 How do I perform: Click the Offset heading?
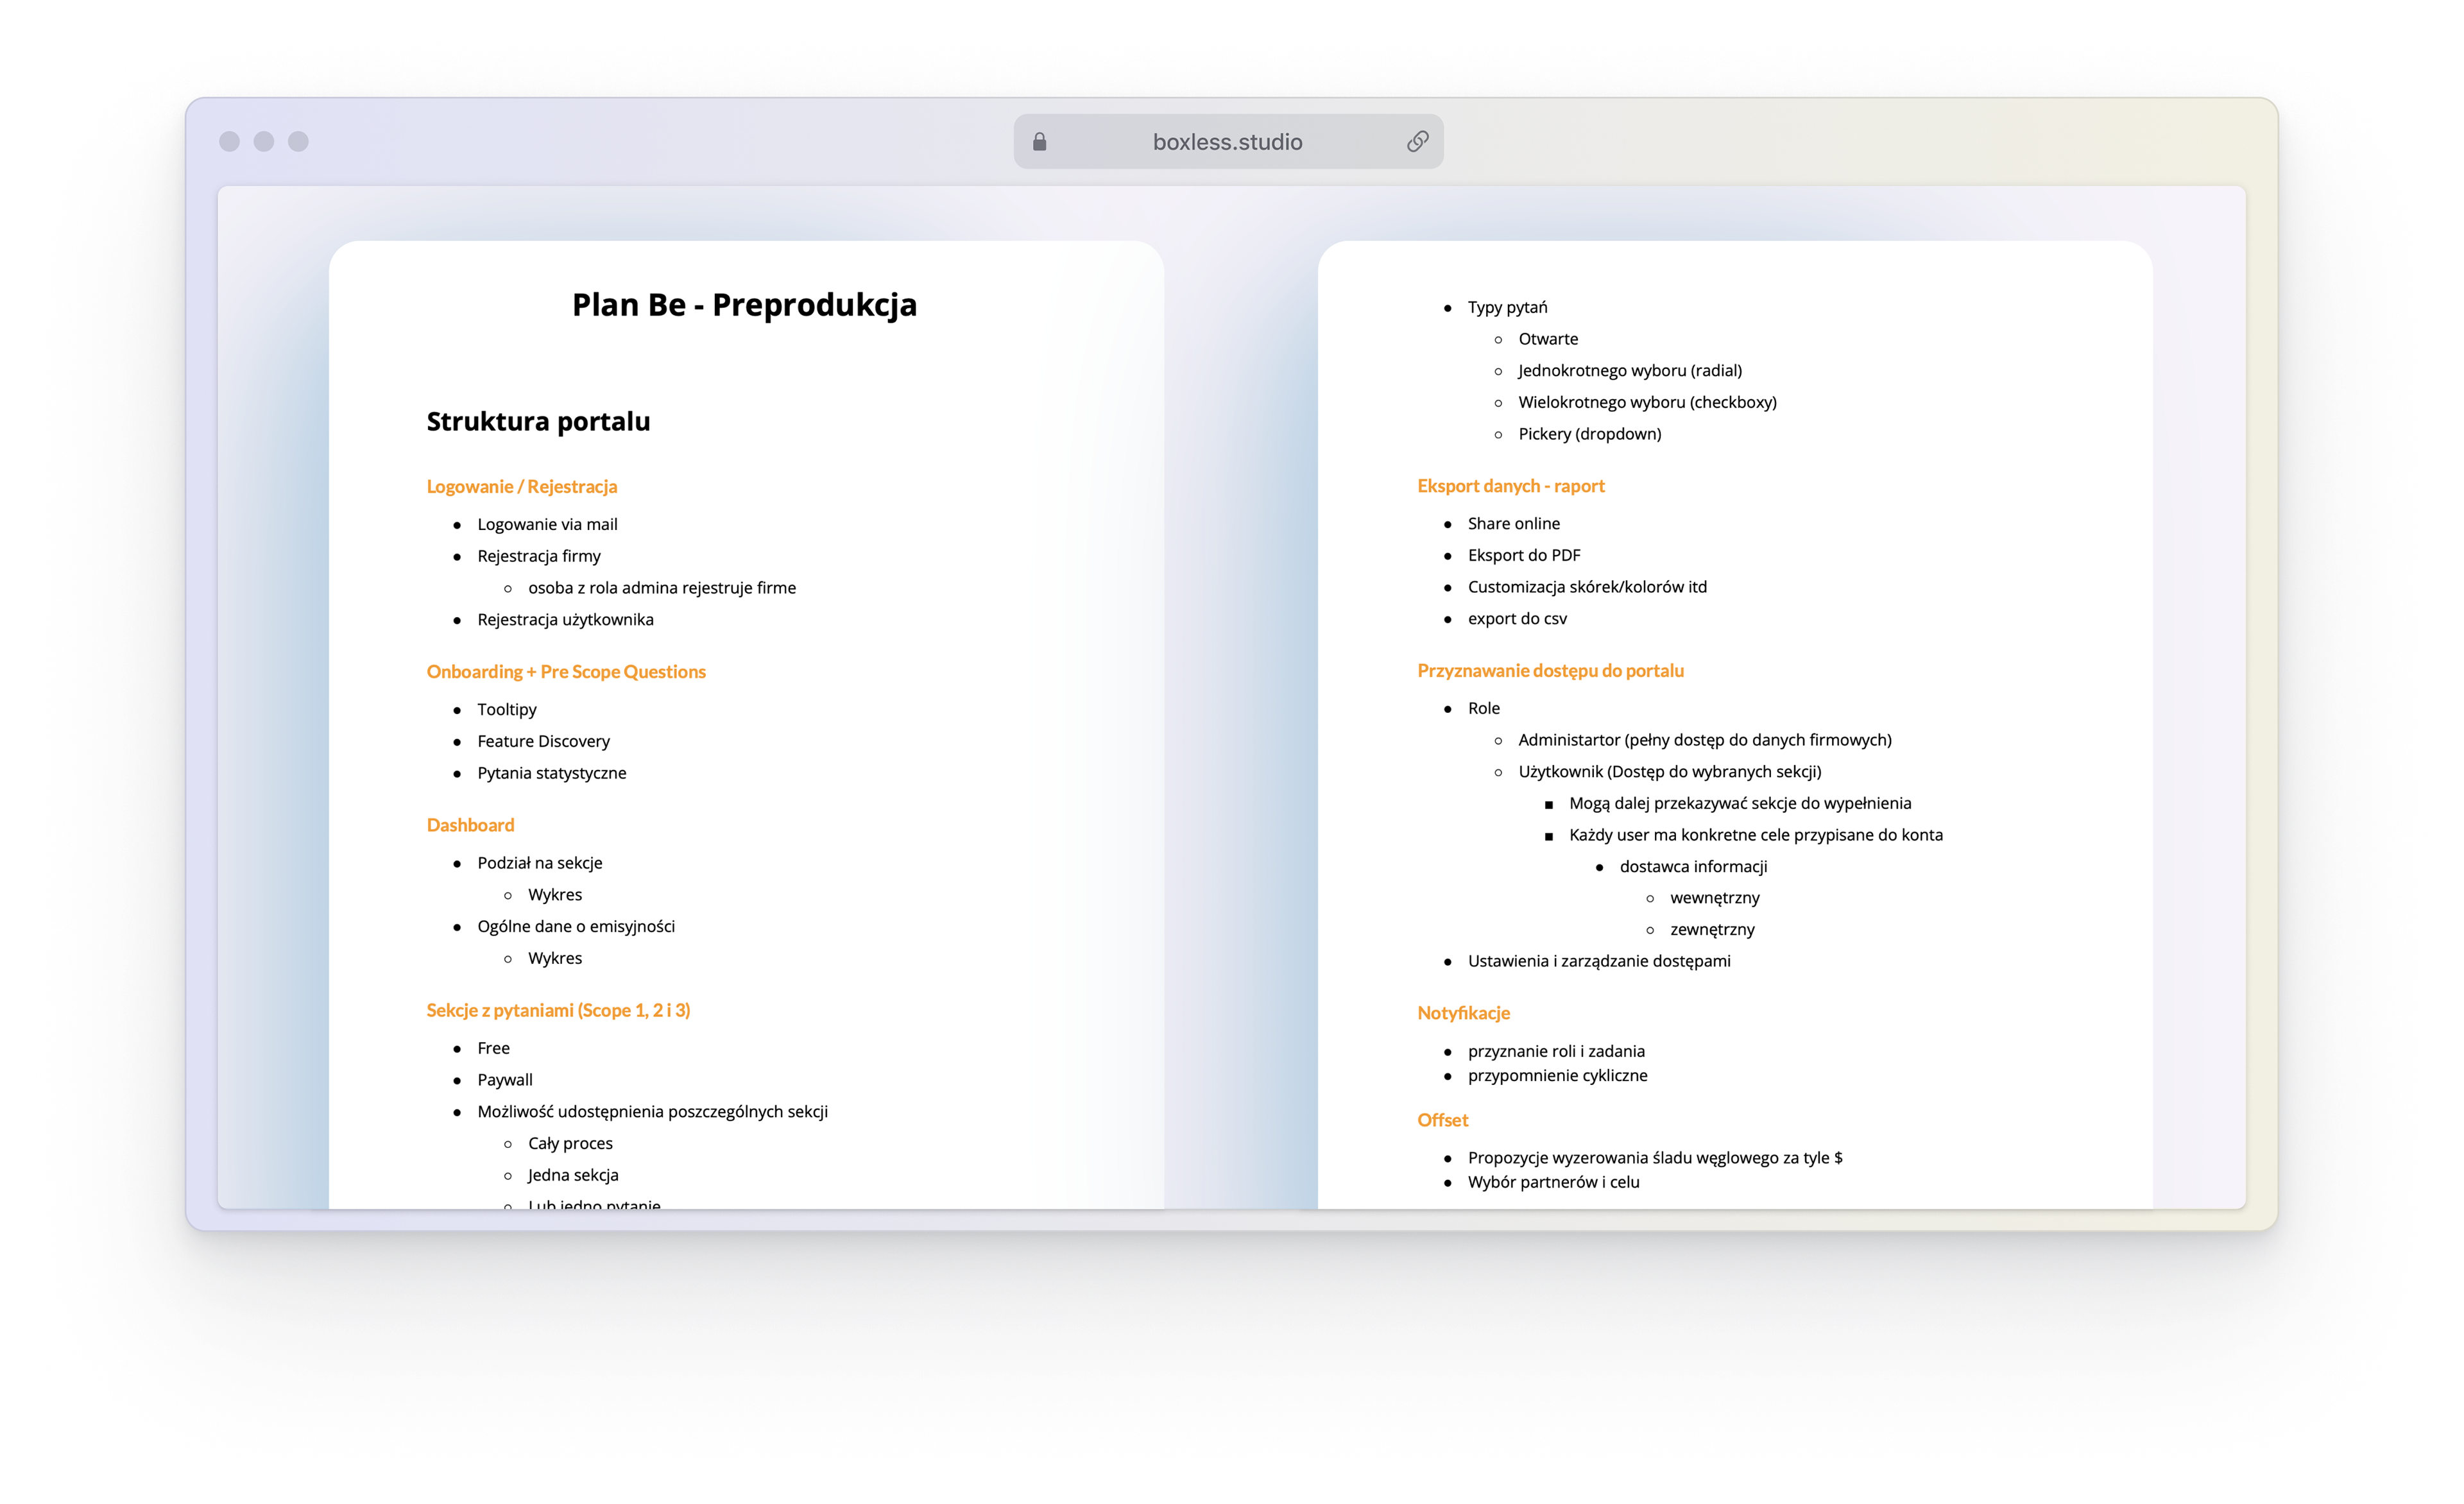click(x=1442, y=1120)
